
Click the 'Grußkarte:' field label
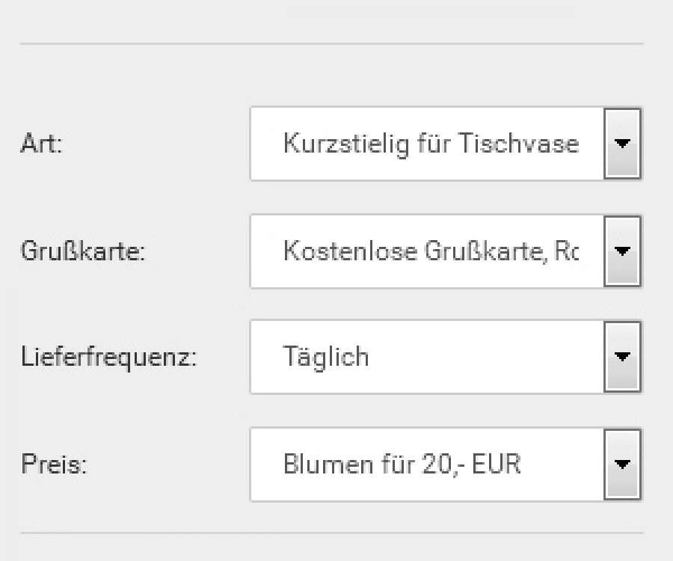pos(82,252)
